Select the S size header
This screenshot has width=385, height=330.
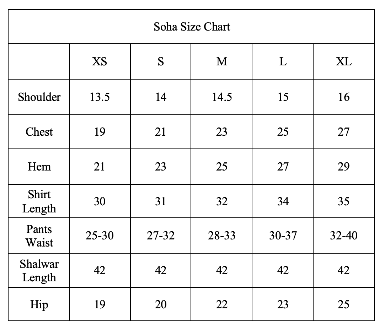161,62
